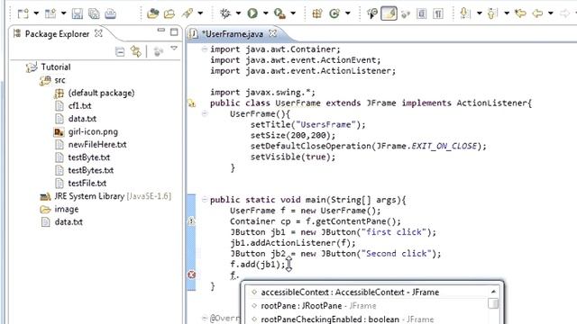
Task: Click on text setVisible(true); in editor
Action: coord(293,157)
